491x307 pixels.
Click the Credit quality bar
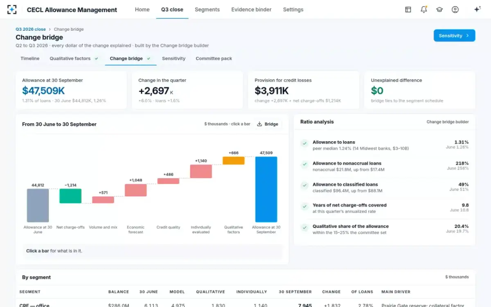169,181
